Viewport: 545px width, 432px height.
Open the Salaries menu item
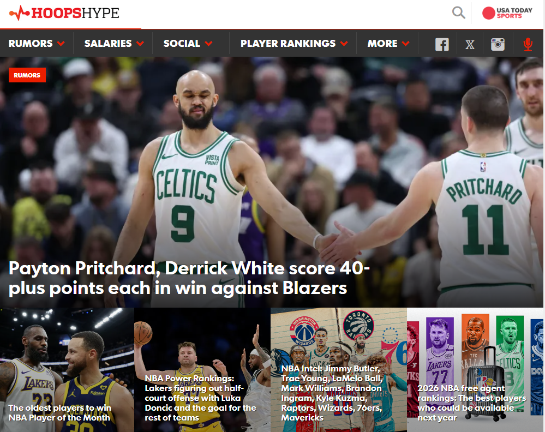click(x=108, y=44)
